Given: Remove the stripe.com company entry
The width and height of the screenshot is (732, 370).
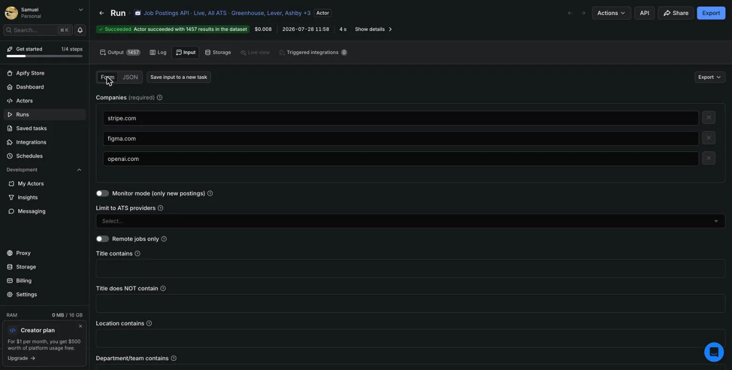Looking at the screenshot, I should pyautogui.click(x=709, y=117).
